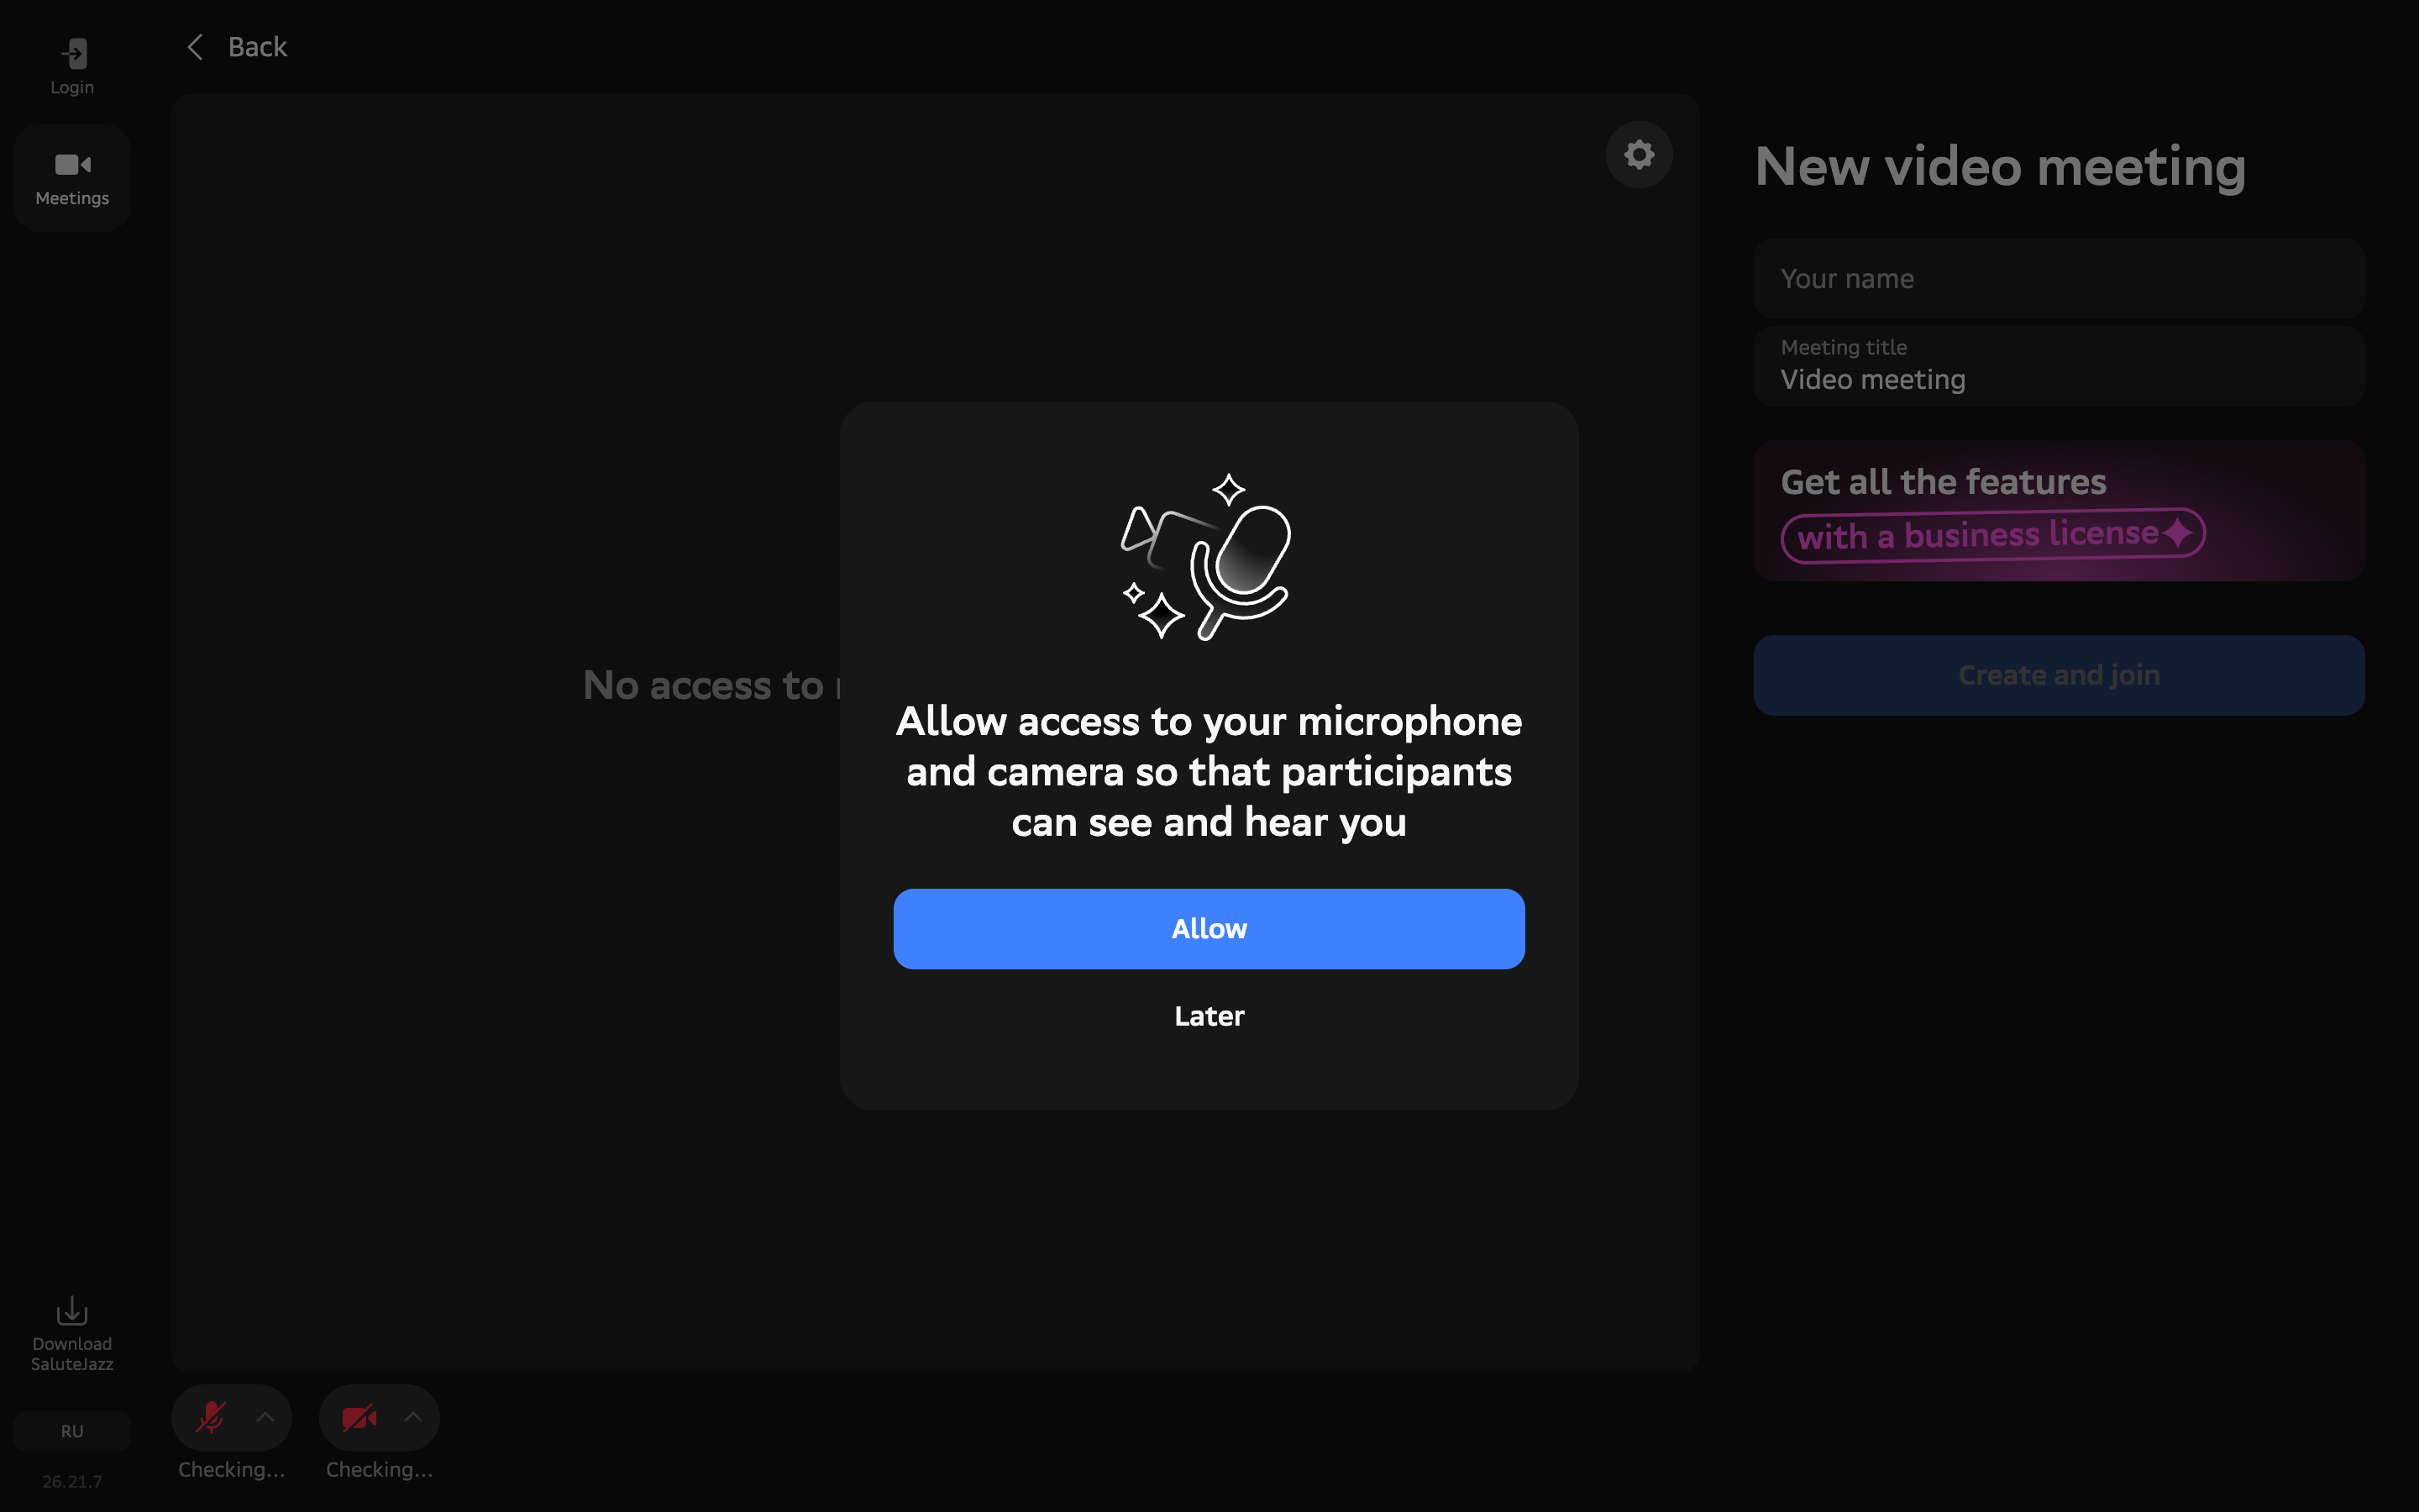Toggle the disabled camera button
The image size is (2419, 1512).
click(359, 1418)
